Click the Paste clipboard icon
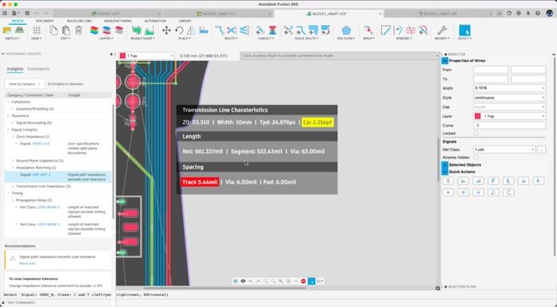557x308 pixels. (66, 30)
